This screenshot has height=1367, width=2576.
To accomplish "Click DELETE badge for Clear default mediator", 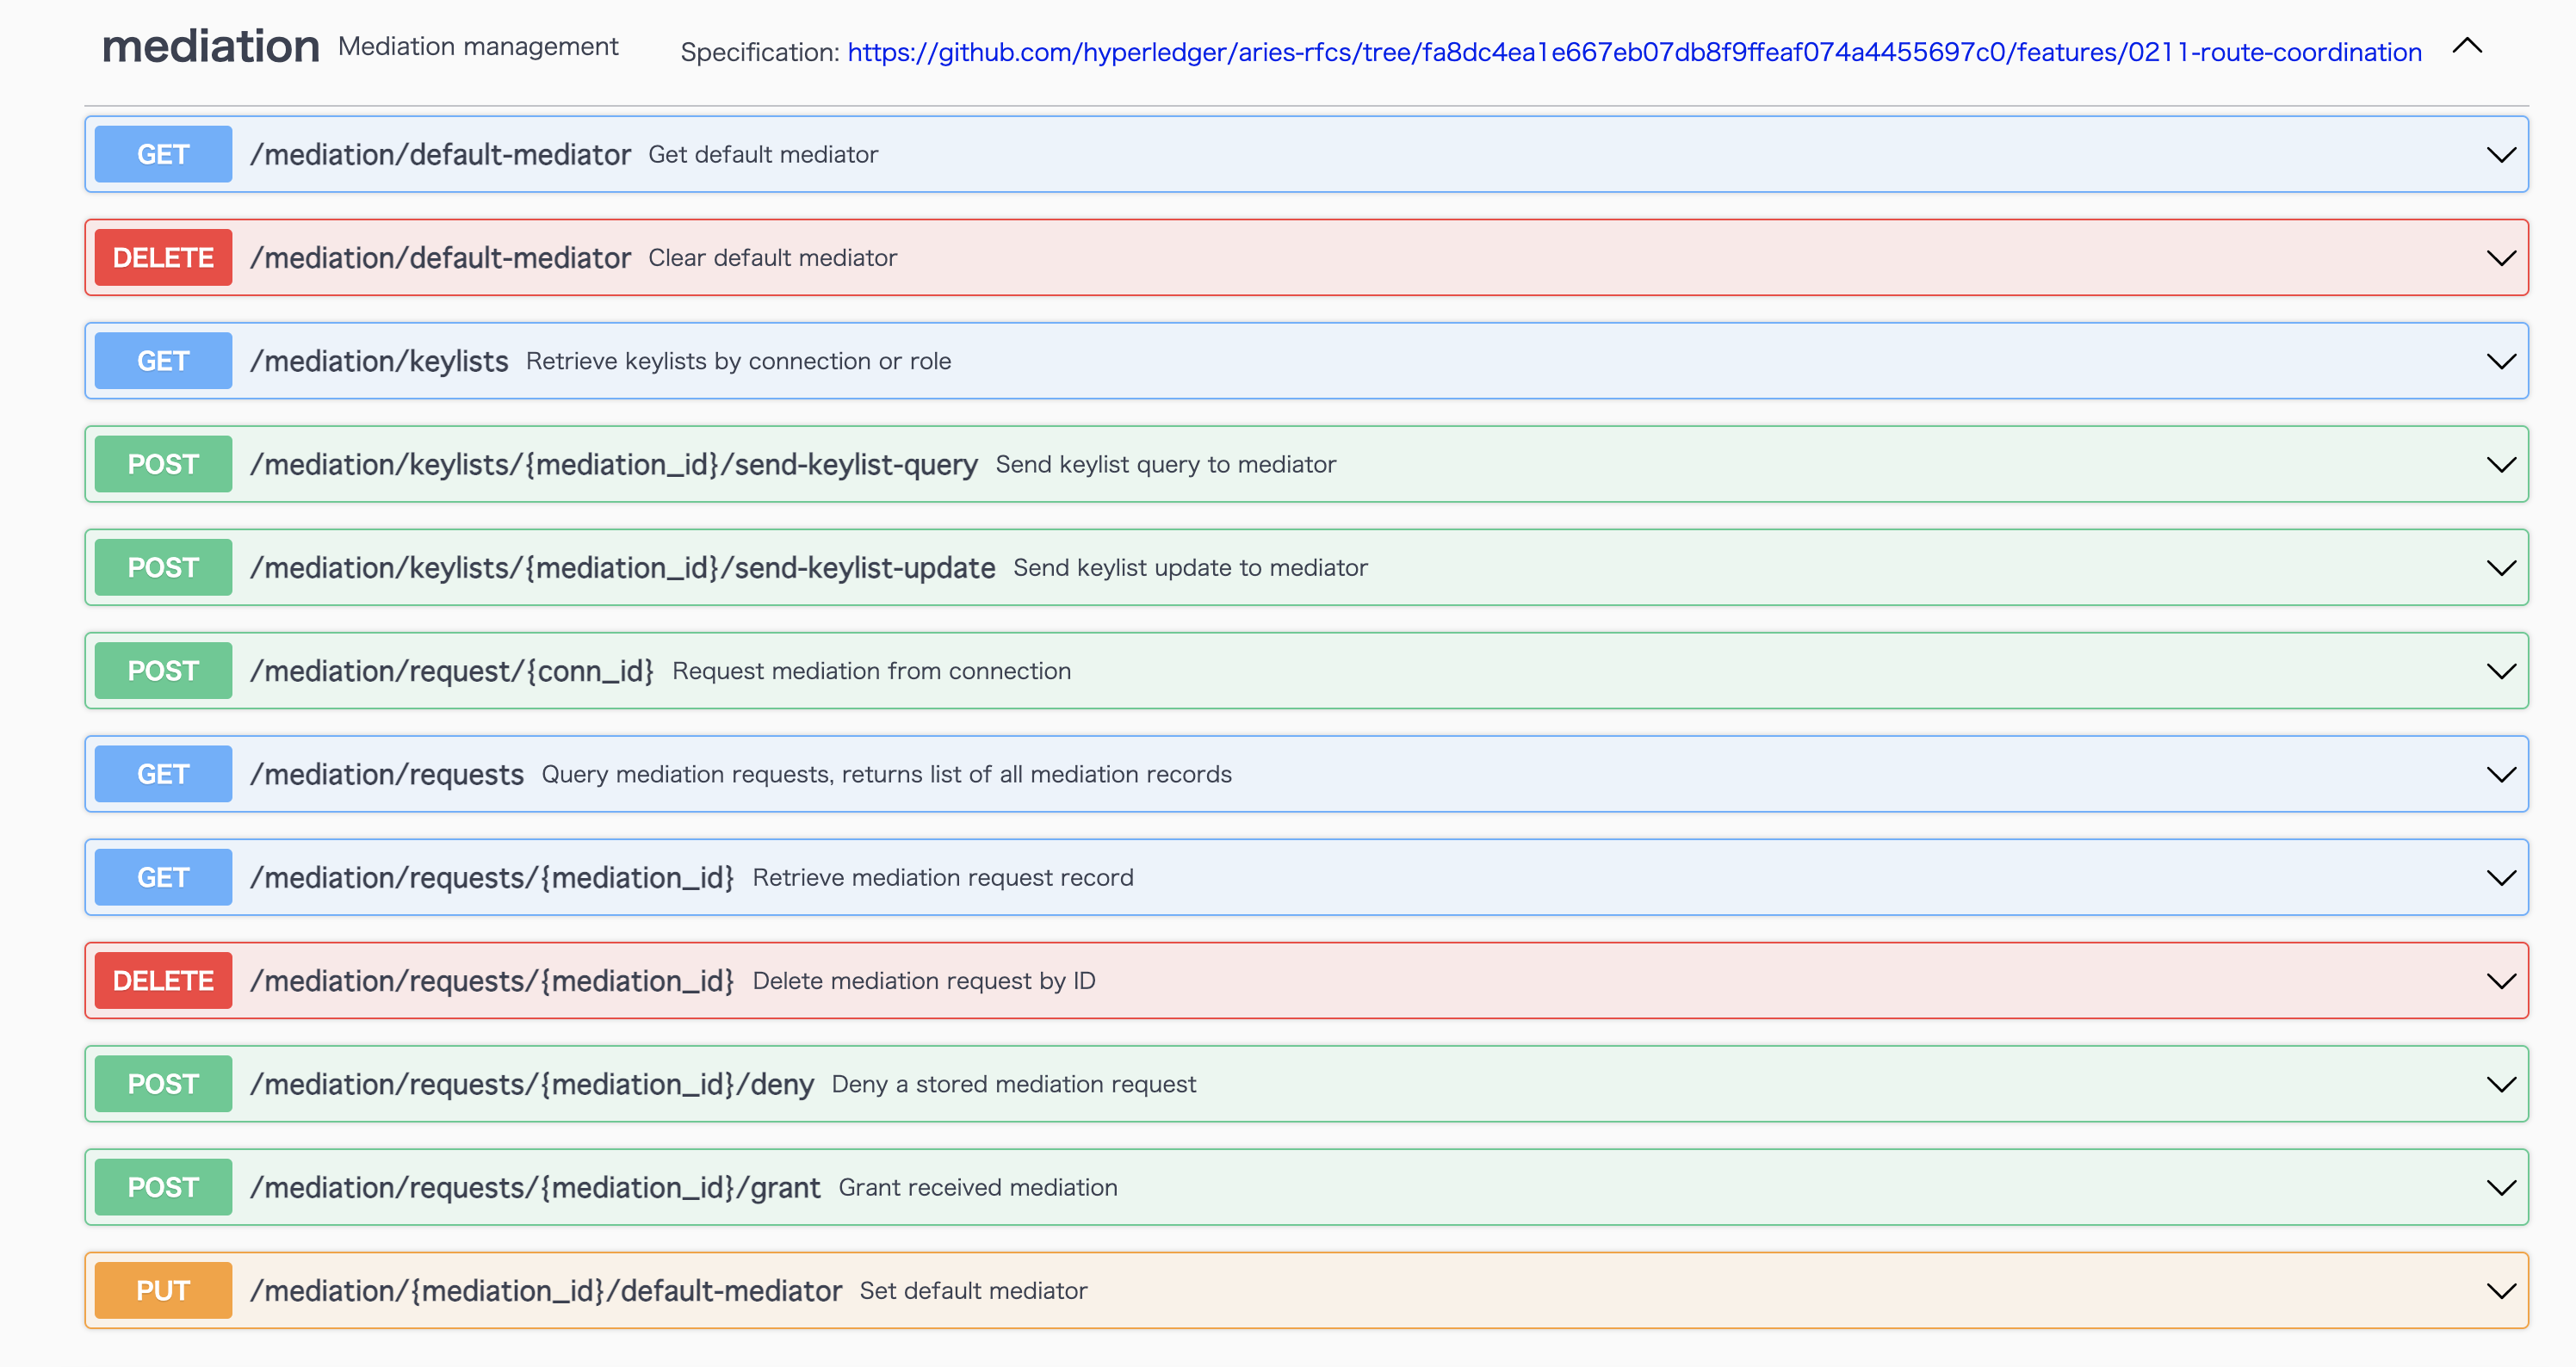I will [x=163, y=257].
